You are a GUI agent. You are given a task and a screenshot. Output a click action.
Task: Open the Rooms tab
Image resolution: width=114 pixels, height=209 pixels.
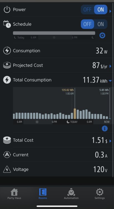[x=43, y=194]
